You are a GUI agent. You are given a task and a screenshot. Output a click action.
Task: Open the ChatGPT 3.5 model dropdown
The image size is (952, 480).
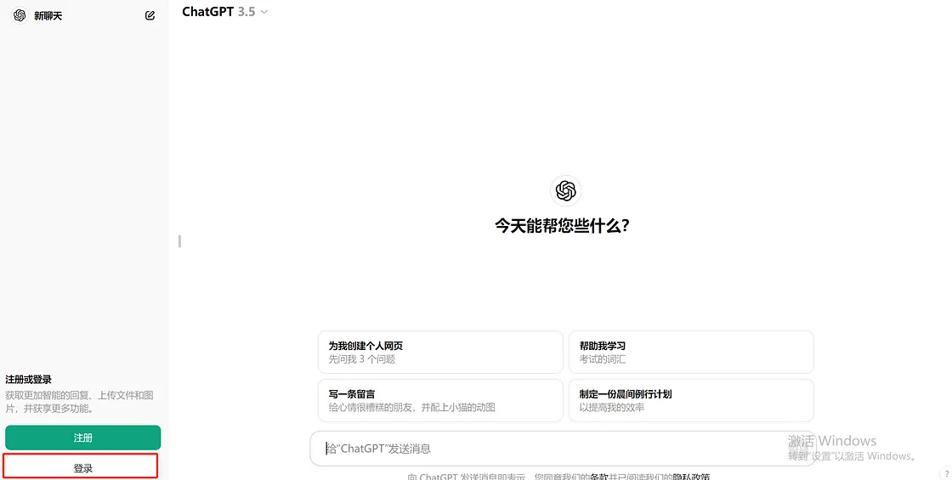coord(224,12)
